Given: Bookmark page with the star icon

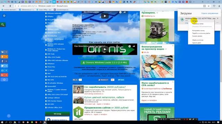Looking at the screenshot, I should pyautogui.click(x=208, y=6).
